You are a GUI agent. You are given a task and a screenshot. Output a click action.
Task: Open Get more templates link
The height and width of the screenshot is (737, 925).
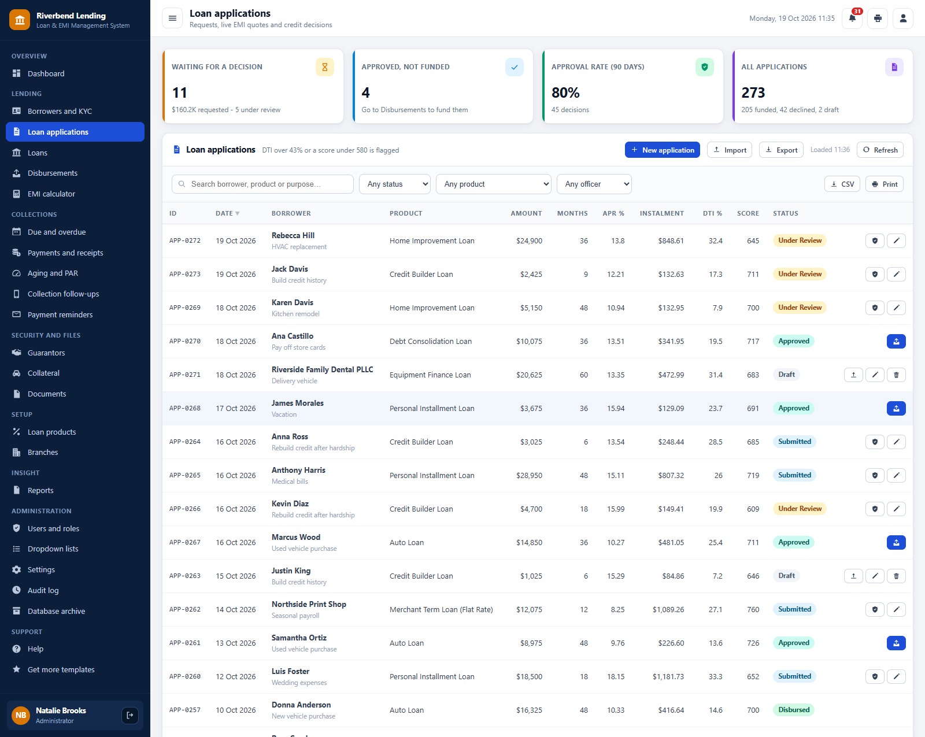[75, 670]
